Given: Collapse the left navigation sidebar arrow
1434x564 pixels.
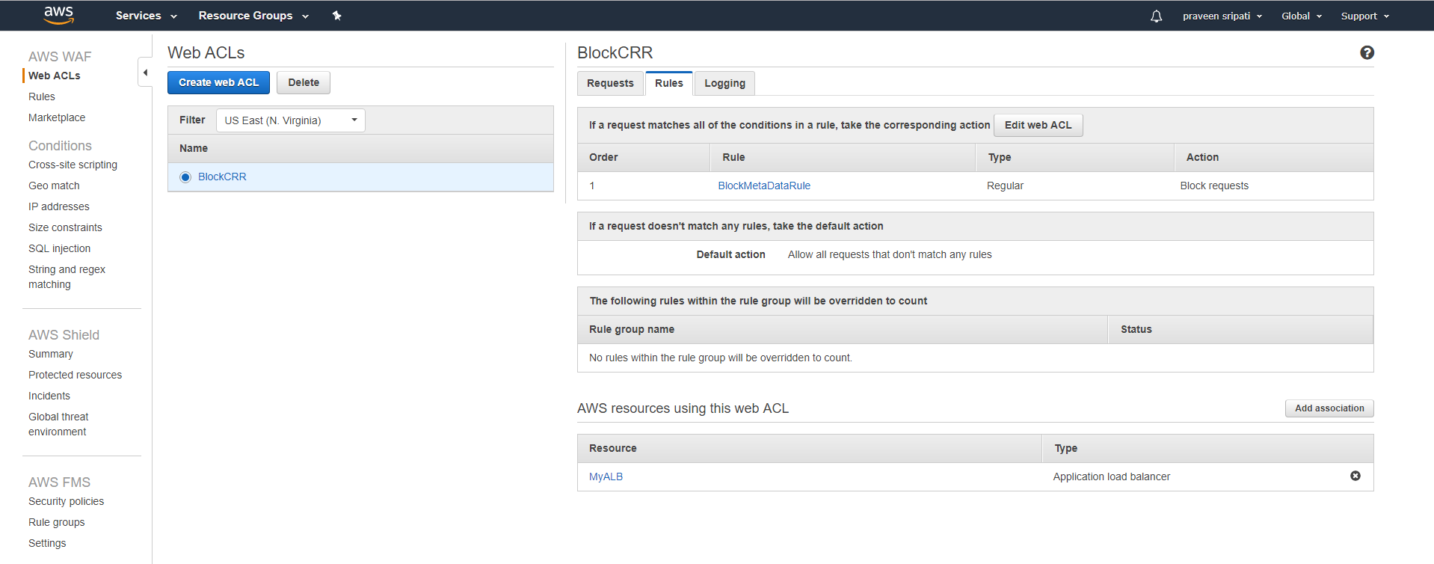Looking at the screenshot, I should [x=145, y=73].
